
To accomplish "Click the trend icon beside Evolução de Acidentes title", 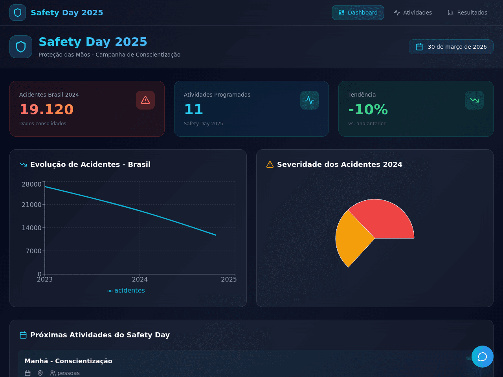I will pos(23,165).
